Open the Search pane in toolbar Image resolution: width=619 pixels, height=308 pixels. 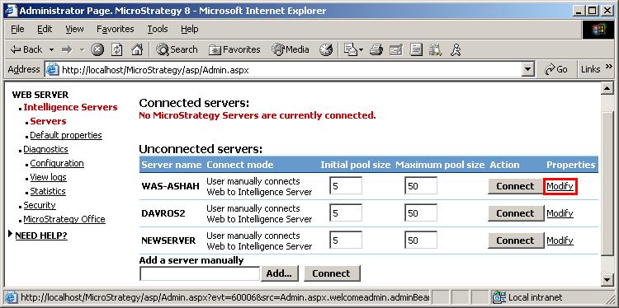click(x=177, y=49)
